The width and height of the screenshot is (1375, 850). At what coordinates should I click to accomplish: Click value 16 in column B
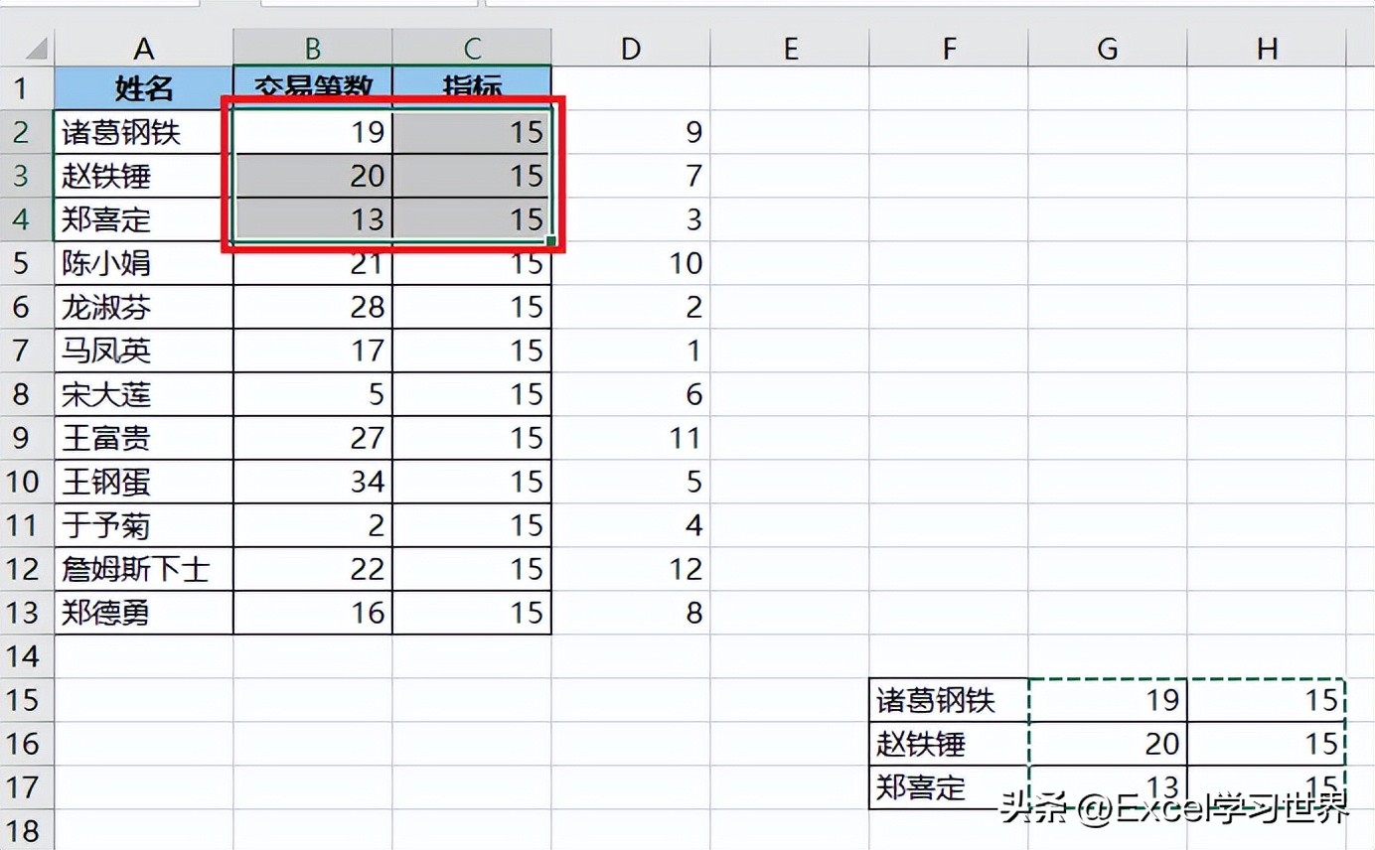coord(313,613)
